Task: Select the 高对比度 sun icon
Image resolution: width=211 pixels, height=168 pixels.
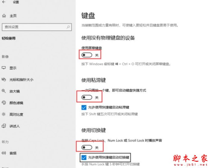Action: [x=4, y=114]
